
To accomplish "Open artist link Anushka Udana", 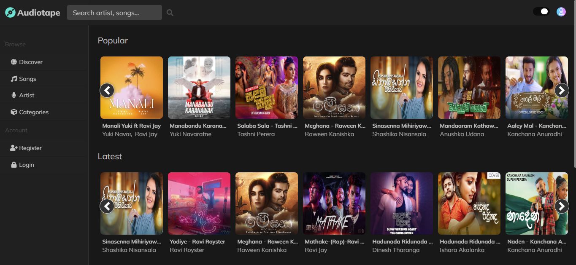I will (x=462, y=134).
